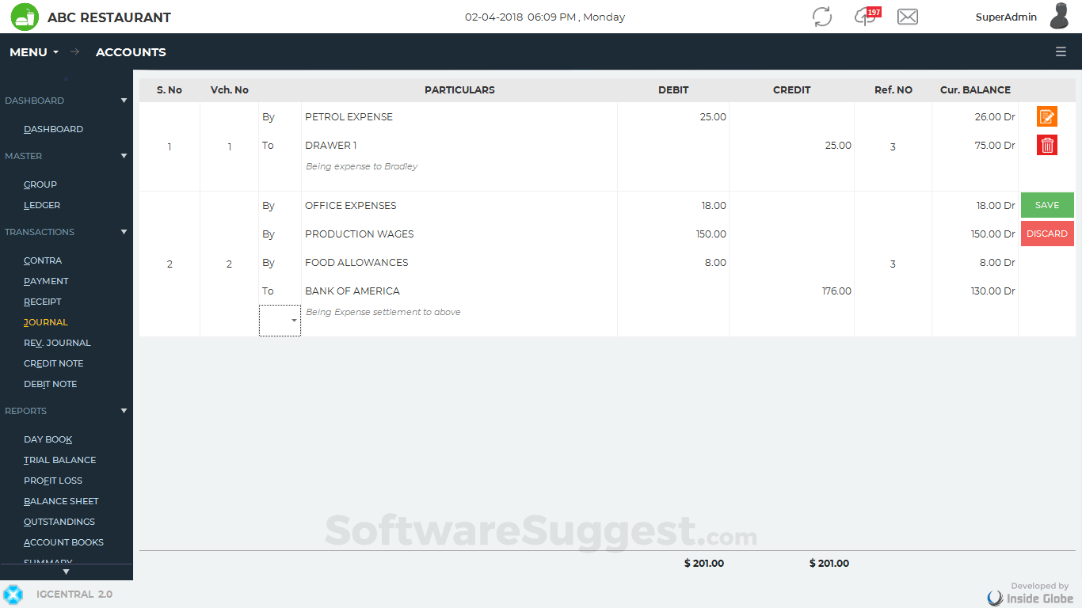Open notifications bell showing 197 alerts
The width and height of the screenshot is (1082, 608).
[863, 17]
